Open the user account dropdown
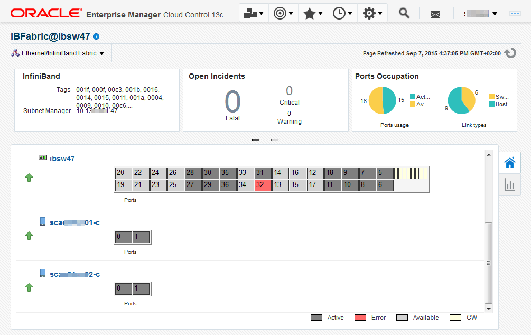 480,14
